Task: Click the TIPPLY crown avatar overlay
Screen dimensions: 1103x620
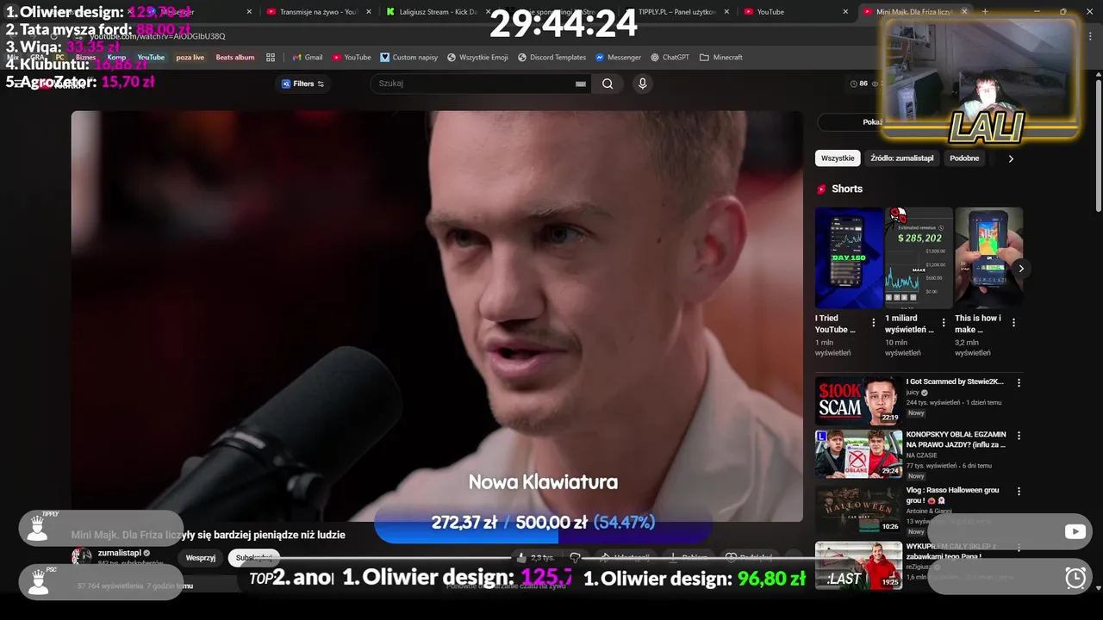Action: coord(38,528)
